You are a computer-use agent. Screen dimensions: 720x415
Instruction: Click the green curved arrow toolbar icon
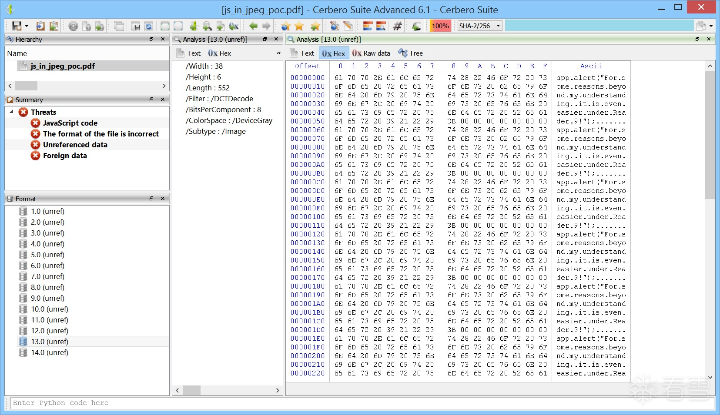(x=416, y=26)
